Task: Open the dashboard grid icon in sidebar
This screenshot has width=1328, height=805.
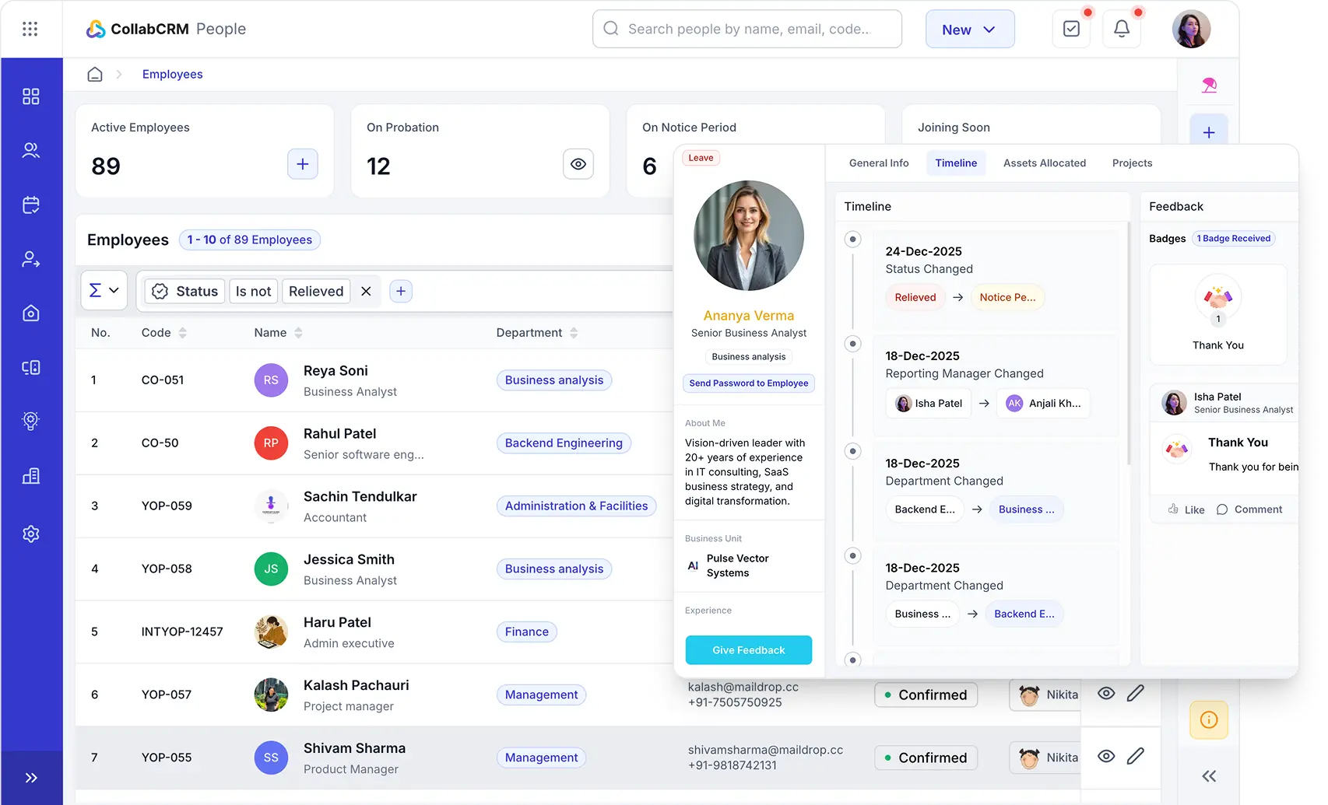Action: [31, 96]
